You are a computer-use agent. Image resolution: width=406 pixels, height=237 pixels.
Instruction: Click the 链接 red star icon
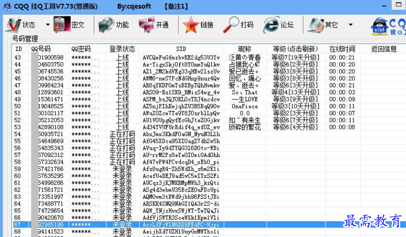tap(191, 25)
